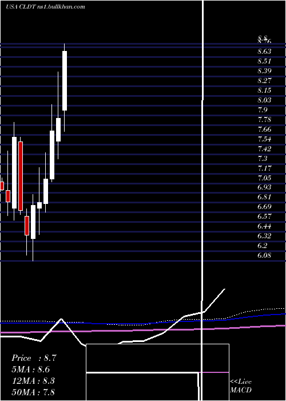Click the tallest red candlestick body

(x=21, y=176)
